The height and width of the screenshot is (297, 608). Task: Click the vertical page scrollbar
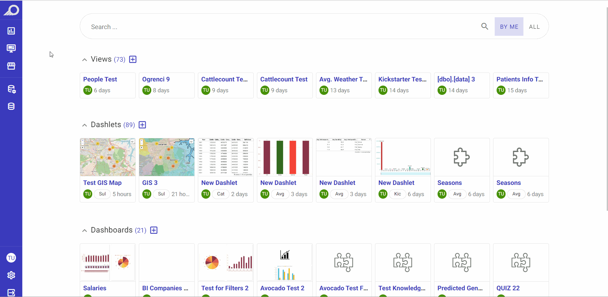[607, 109]
